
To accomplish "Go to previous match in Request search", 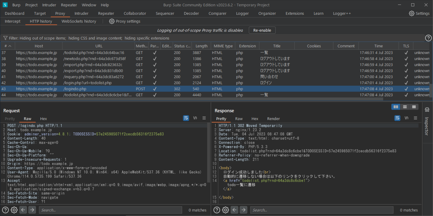I will [23, 210].
